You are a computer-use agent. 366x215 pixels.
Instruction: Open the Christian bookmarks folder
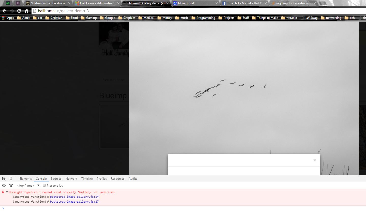54,18
